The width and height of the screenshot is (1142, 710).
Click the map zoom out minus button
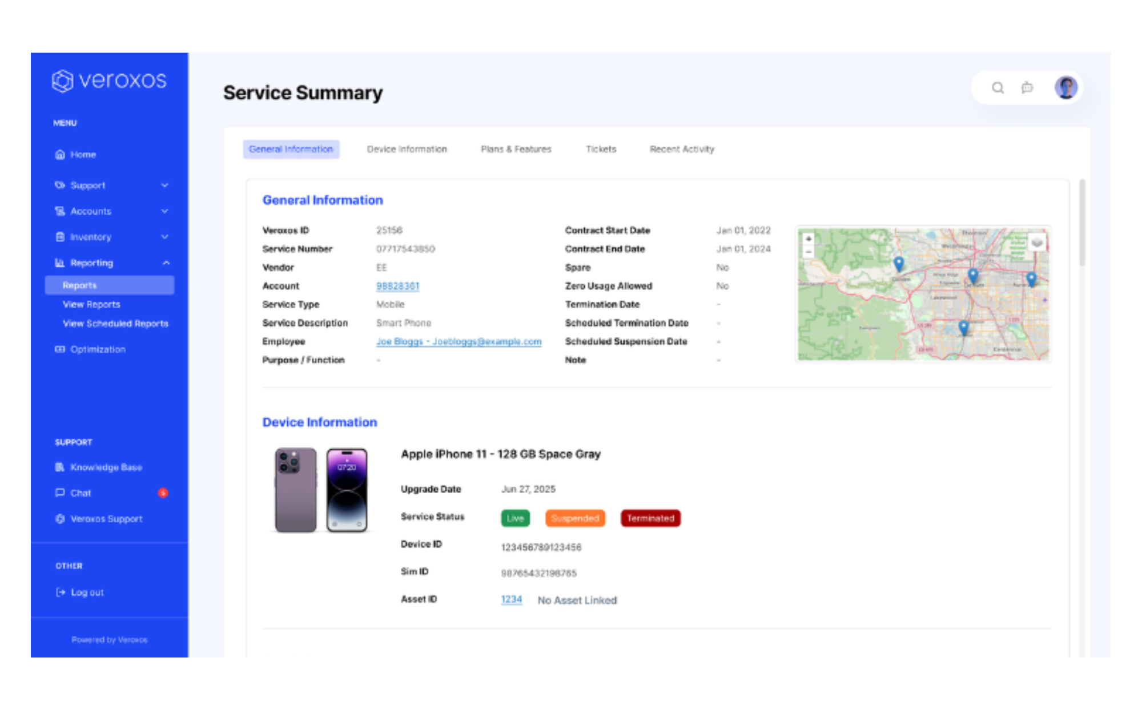pos(809,252)
